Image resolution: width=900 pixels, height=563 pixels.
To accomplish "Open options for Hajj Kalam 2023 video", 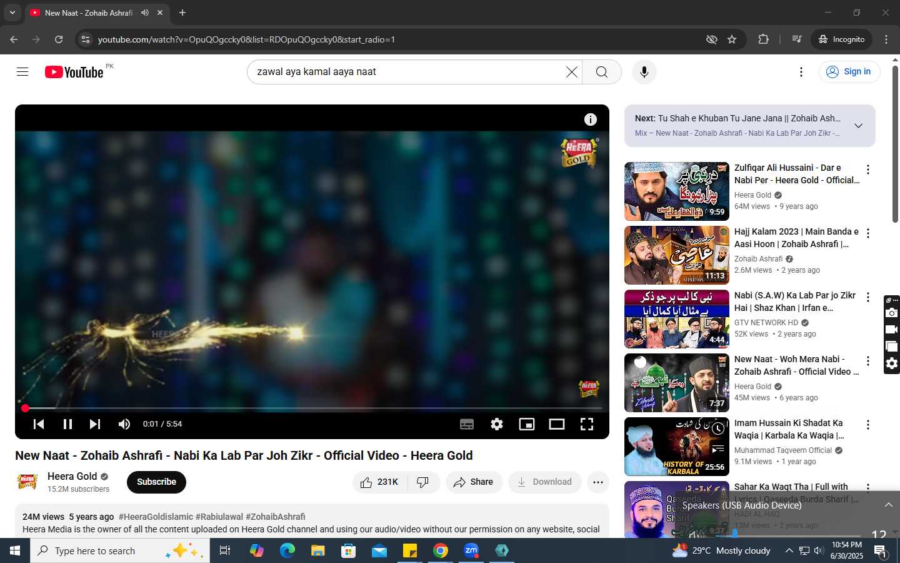I will click(867, 233).
